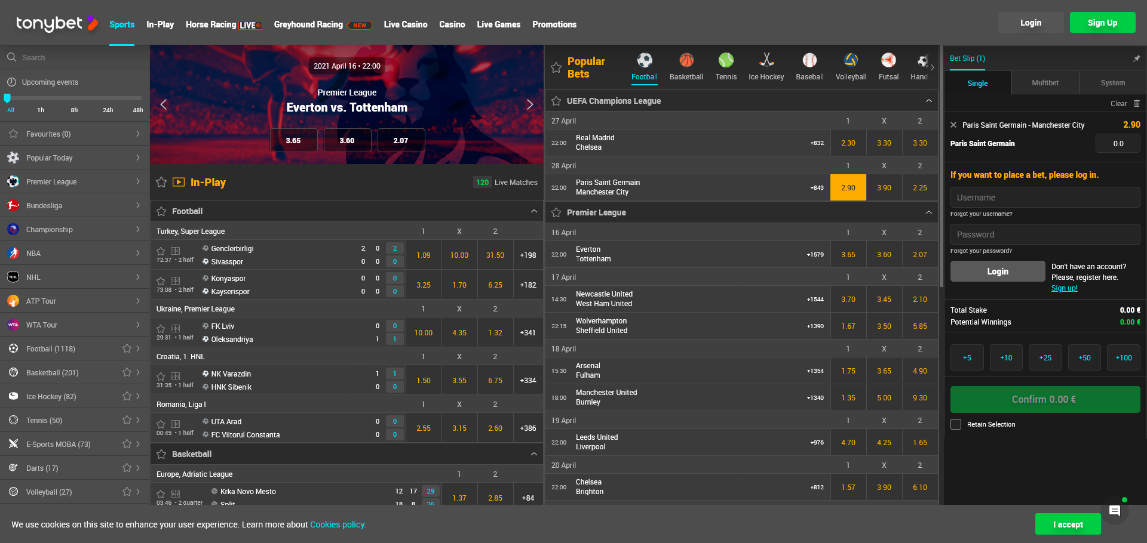Open pitch view icon for Genclerbirligi match

click(x=175, y=251)
